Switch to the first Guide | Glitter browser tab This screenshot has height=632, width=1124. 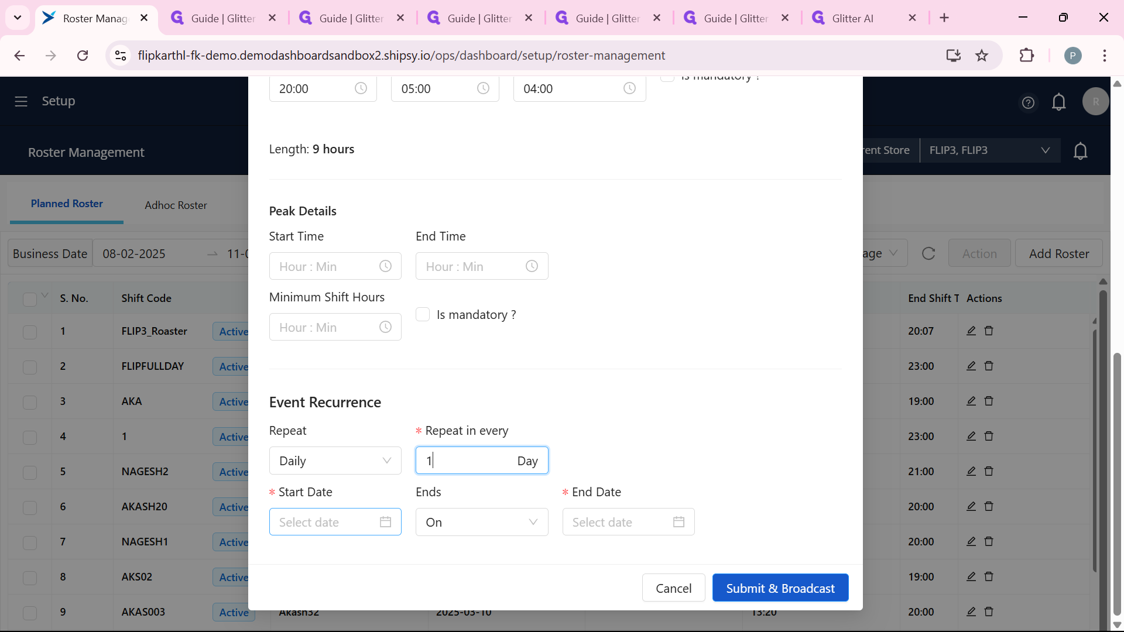pyautogui.click(x=223, y=18)
